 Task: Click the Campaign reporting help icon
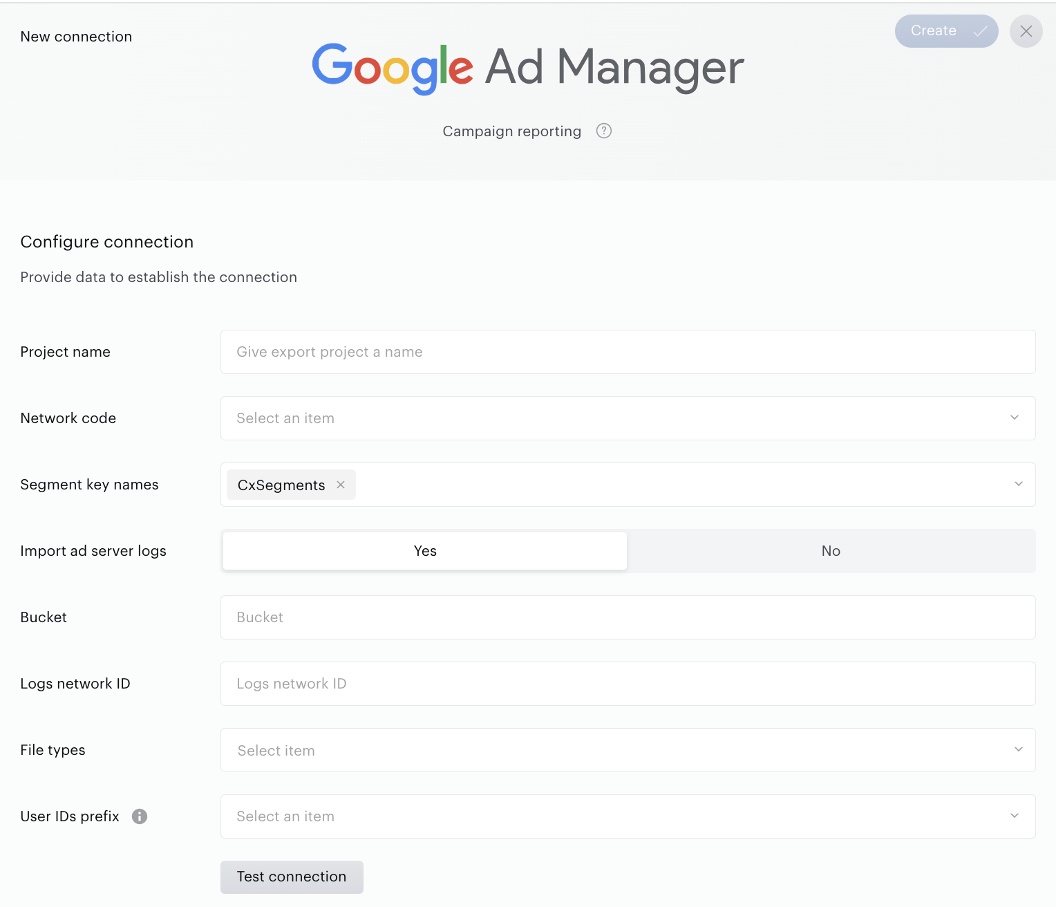pos(604,131)
